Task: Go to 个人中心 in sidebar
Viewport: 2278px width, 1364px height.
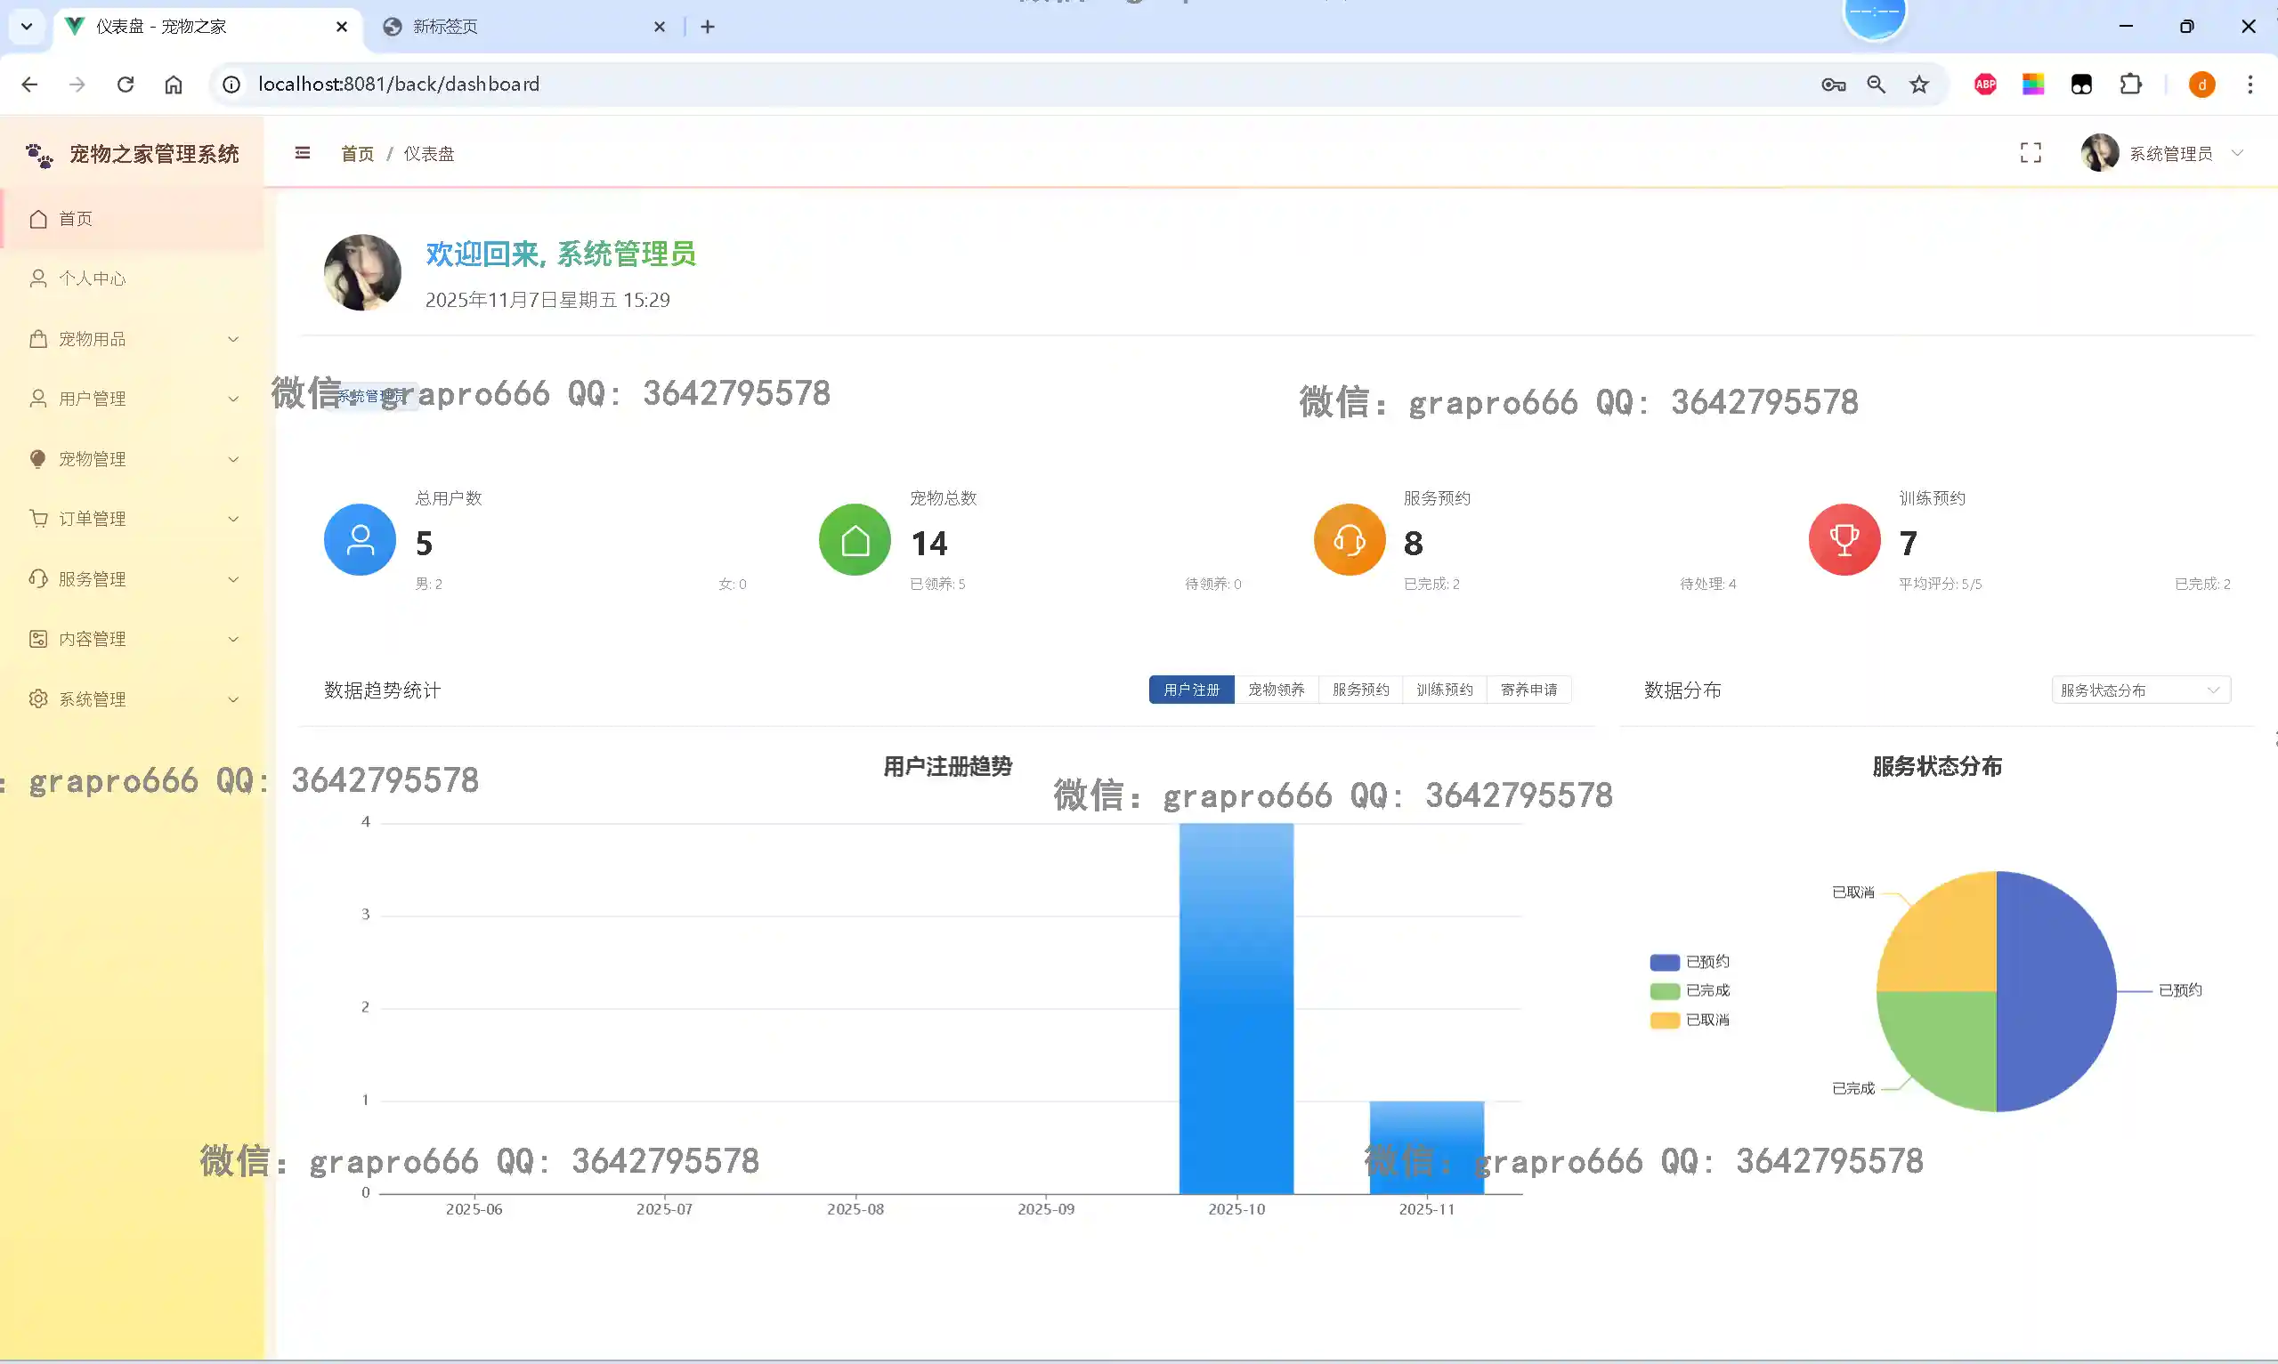Action: [x=92, y=278]
